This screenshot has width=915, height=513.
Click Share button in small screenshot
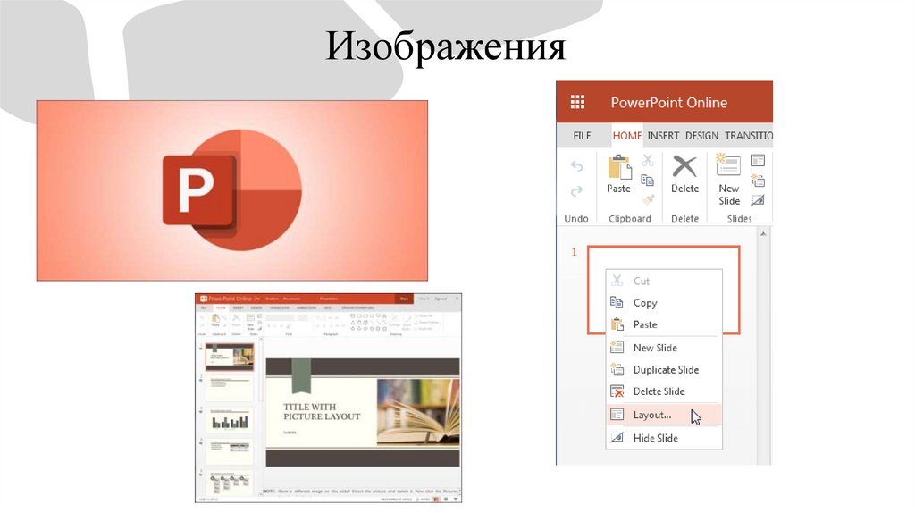[404, 299]
